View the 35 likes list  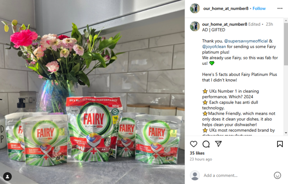point(197,153)
